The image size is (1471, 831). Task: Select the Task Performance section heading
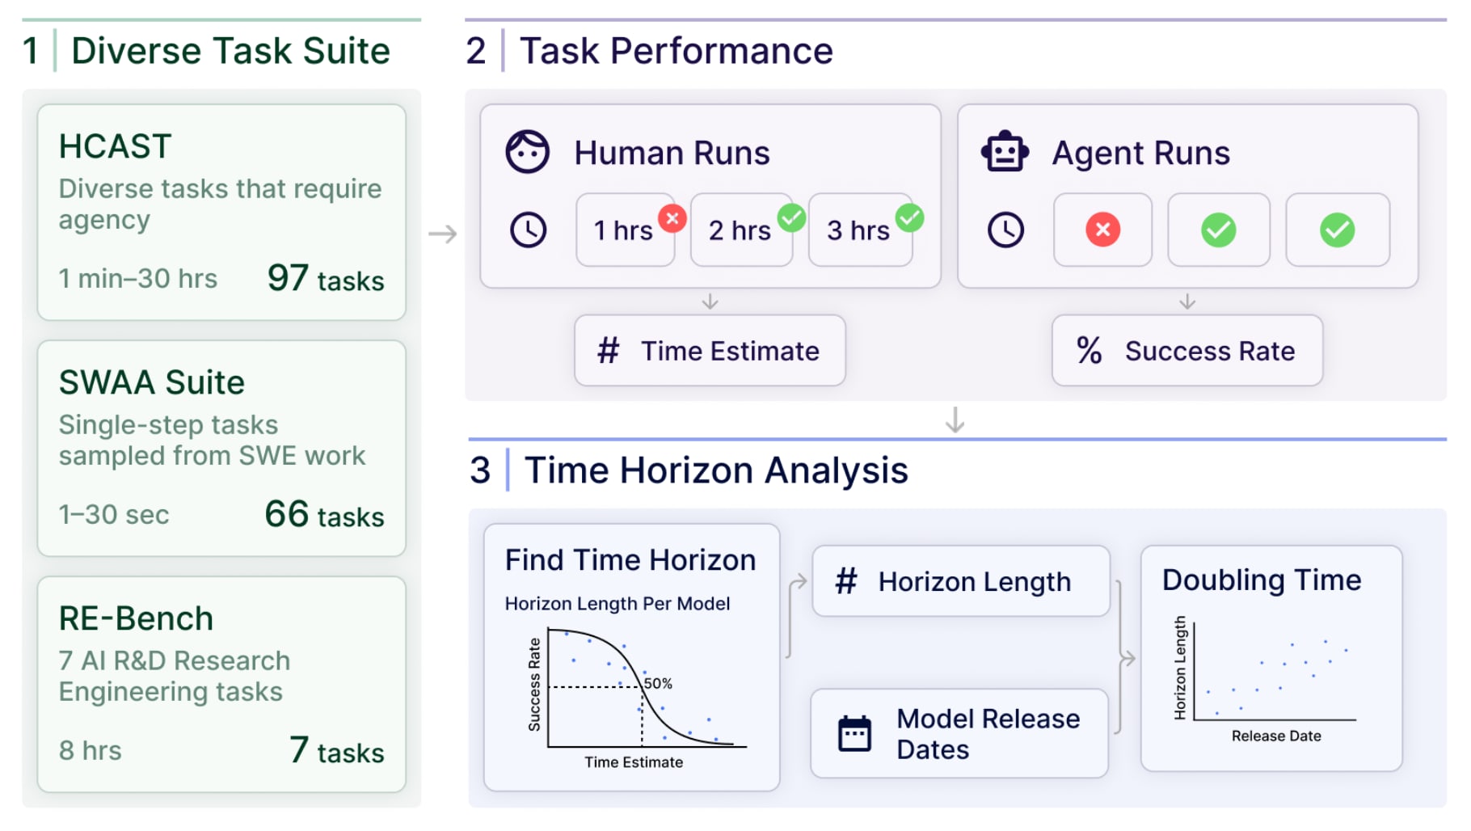click(676, 51)
